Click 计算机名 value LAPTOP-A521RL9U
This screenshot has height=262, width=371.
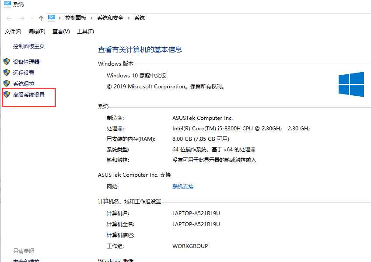pyautogui.click(x=196, y=213)
